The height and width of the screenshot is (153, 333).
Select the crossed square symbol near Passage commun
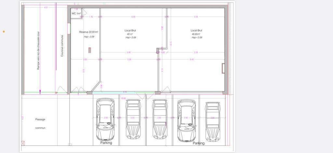click(x=23, y=143)
